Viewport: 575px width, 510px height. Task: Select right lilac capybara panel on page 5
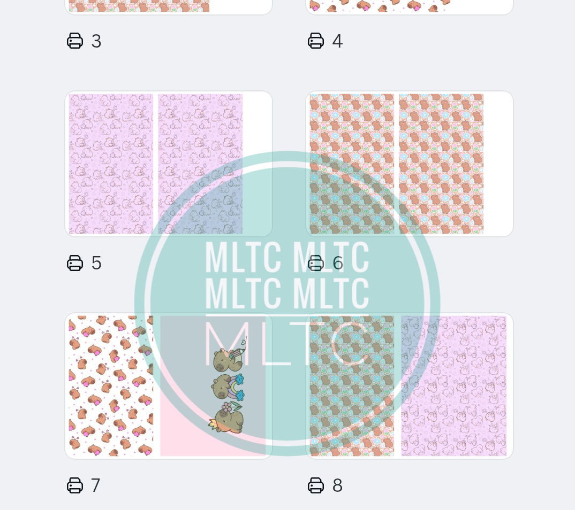pos(200,164)
